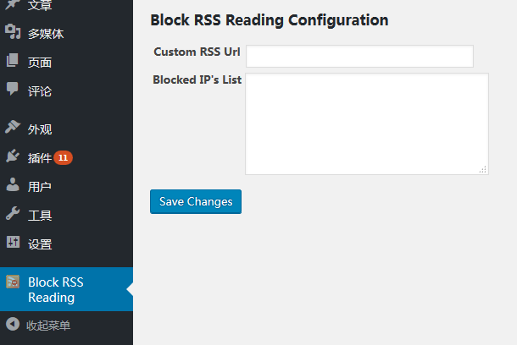Click the Blocked IP's List label
The height and width of the screenshot is (345, 517).
click(x=197, y=80)
